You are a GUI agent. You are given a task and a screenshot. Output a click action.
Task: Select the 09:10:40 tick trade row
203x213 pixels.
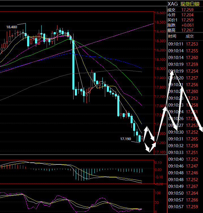185,159
